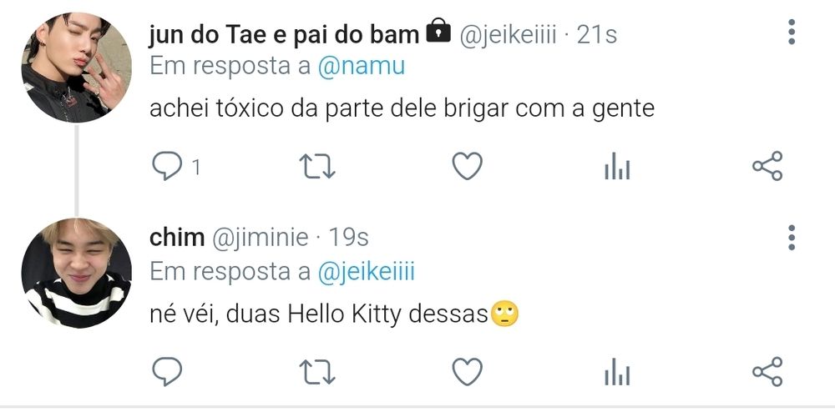This screenshot has height=412, width=835.
Task: View analytics for jeikeiiii's tweet
Action: 617,167
